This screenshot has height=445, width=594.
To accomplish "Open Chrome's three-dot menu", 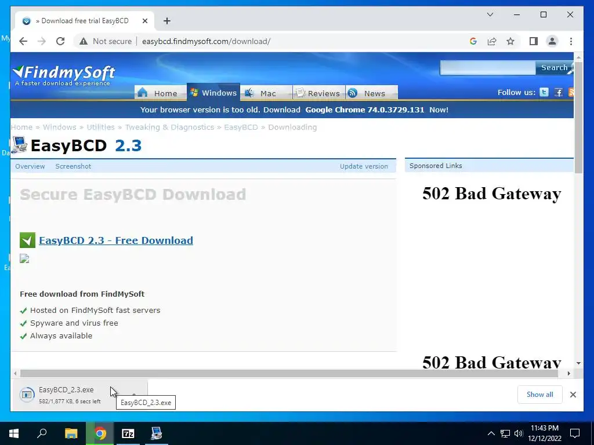I will pos(571,41).
